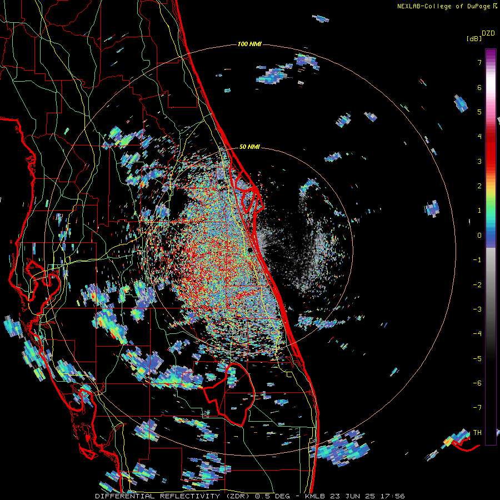Click the -6 dB scale label

click(x=477, y=383)
